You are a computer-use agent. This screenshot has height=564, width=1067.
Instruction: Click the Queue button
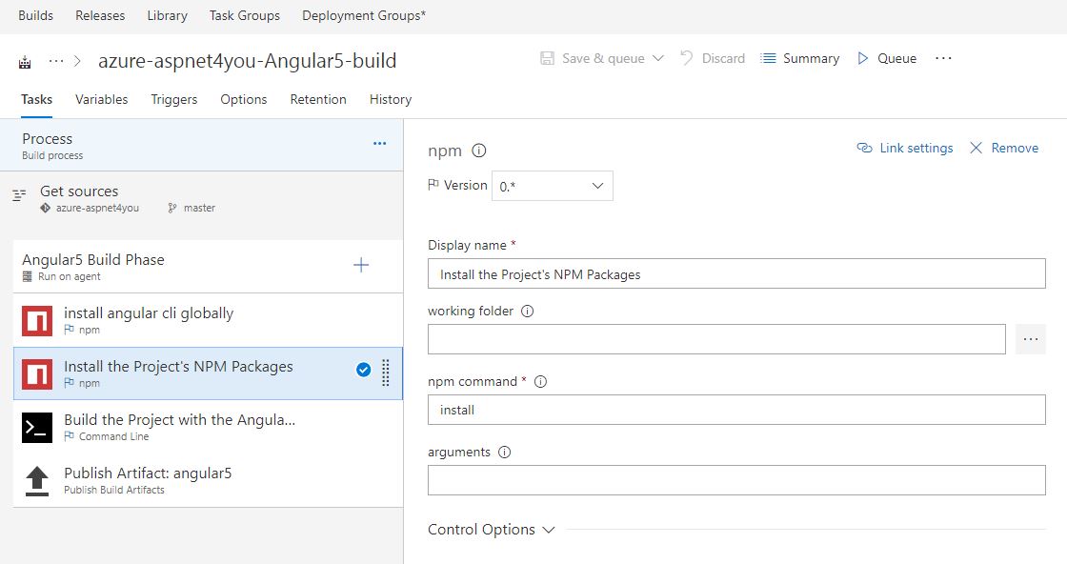(887, 58)
